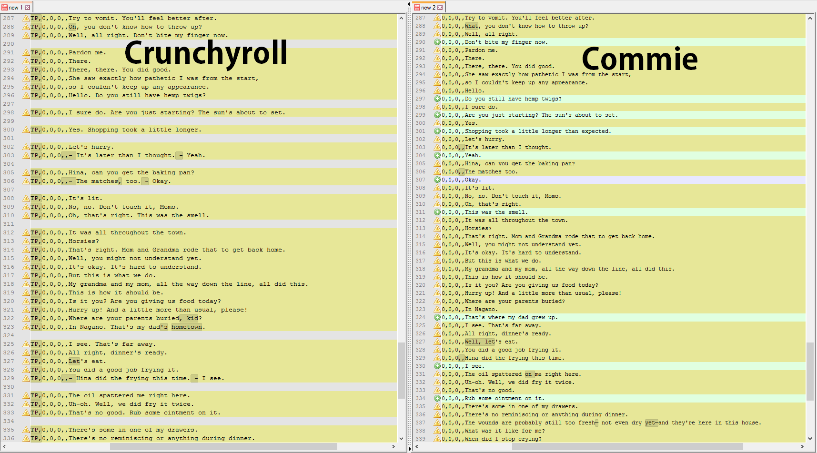Image resolution: width=817 pixels, height=453 pixels.
Task: Close the 'new 2' tab with its X
Action: click(x=440, y=7)
